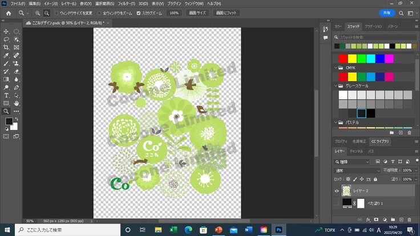Image resolution: width=420 pixels, height=236 pixels.
Task: Switch to the グラデーション tab
Action: pyautogui.click(x=373, y=26)
